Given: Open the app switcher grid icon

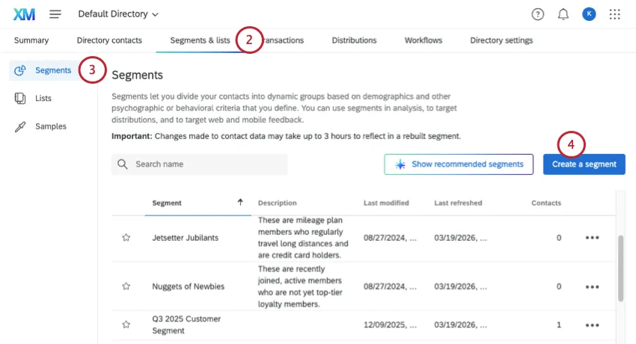Looking at the screenshot, I should pyautogui.click(x=615, y=14).
